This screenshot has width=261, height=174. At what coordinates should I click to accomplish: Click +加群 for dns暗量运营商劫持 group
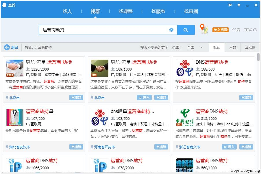(x=161, y=147)
